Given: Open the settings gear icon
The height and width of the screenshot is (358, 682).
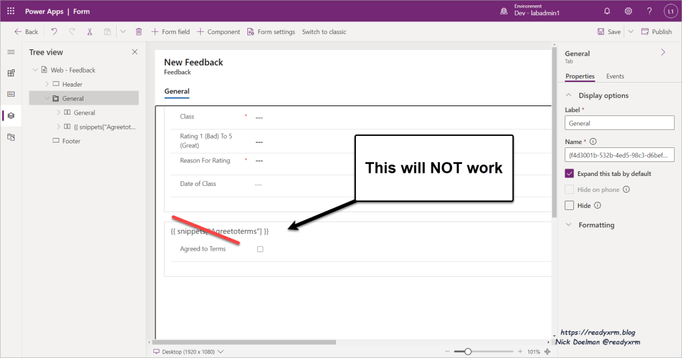Looking at the screenshot, I should (628, 11).
